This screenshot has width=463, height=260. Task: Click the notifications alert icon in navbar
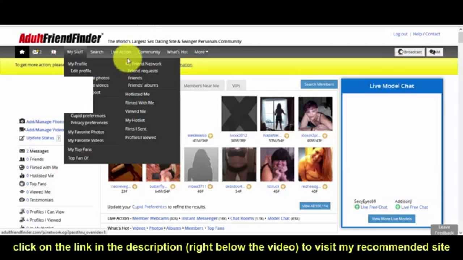(x=54, y=52)
